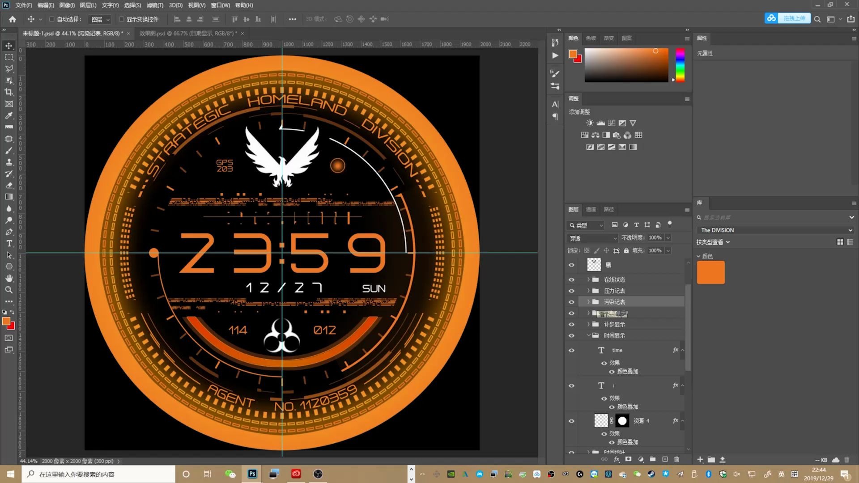
Task: Select the Eraser tool
Action: pos(9,185)
